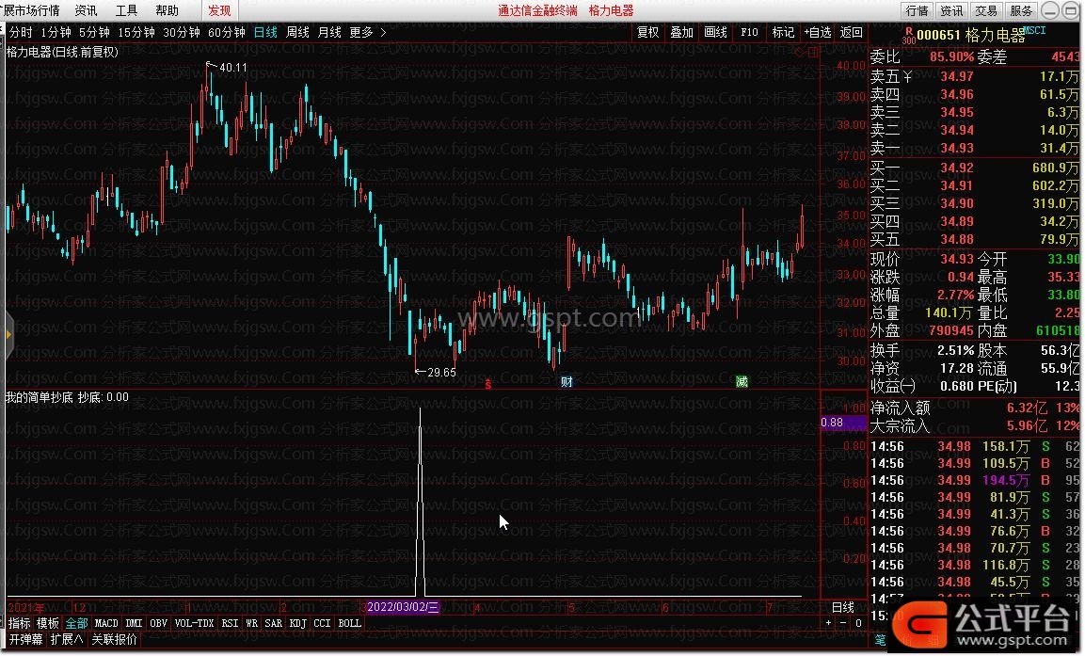This screenshot has height=656, width=1085.
Task: Expand the 扩展 panel
Action: click(x=67, y=639)
